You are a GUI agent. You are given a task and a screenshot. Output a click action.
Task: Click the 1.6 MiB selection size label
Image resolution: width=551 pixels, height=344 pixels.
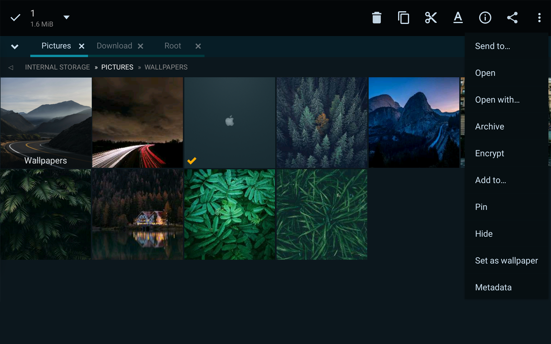[x=42, y=24]
